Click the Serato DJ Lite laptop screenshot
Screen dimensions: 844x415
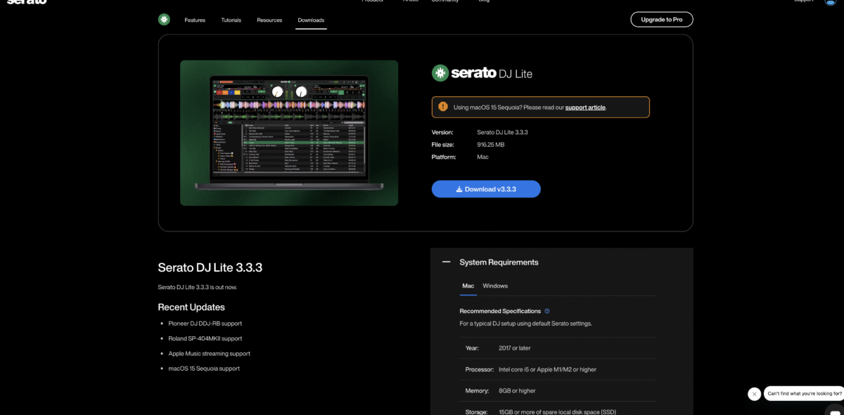(x=289, y=133)
